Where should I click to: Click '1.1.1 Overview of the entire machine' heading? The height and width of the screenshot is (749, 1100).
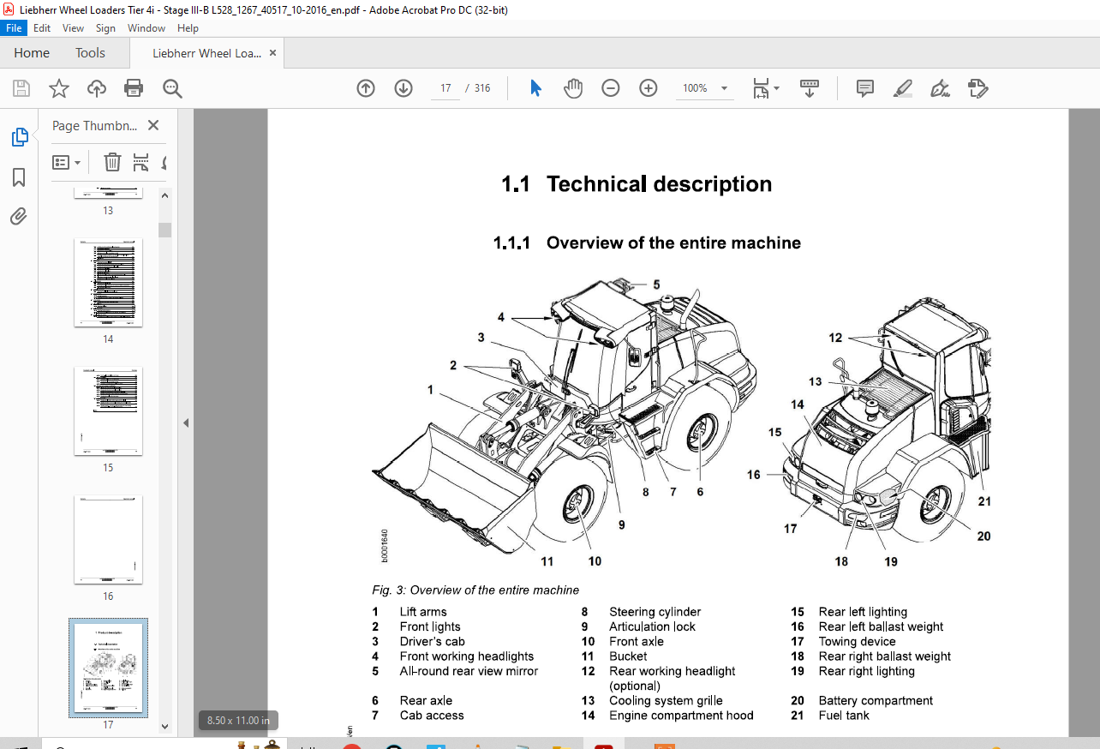pos(647,243)
